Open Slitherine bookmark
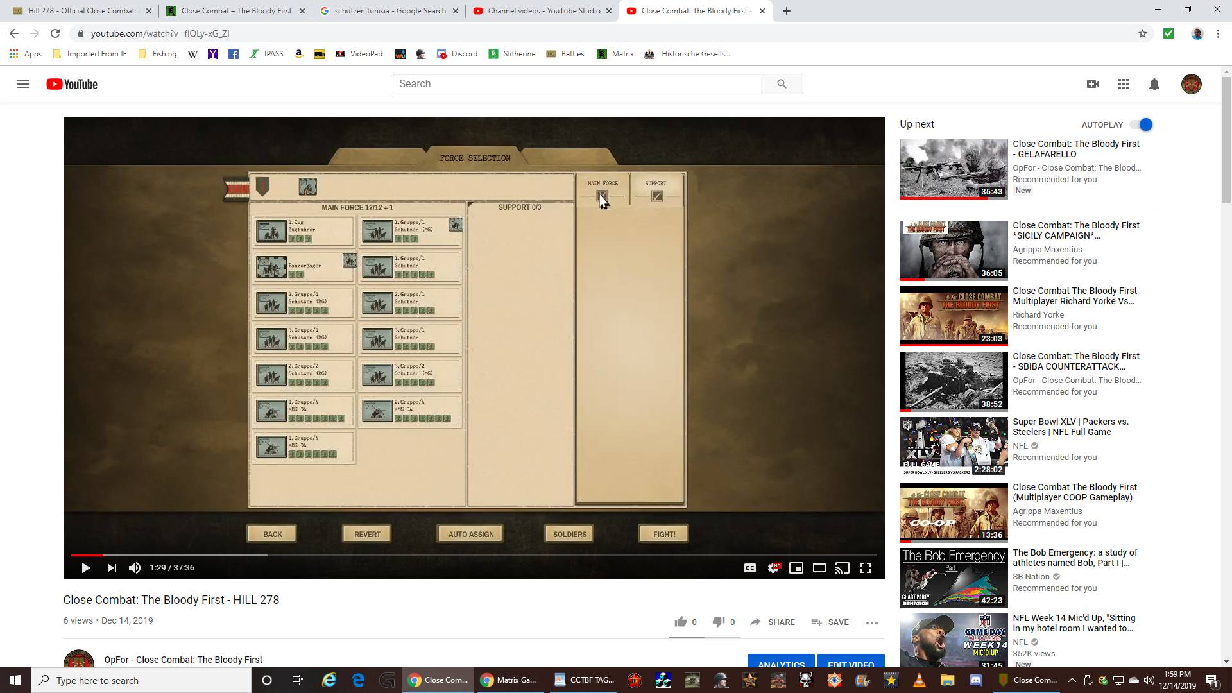Viewport: 1232px width, 693px height. [512, 54]
